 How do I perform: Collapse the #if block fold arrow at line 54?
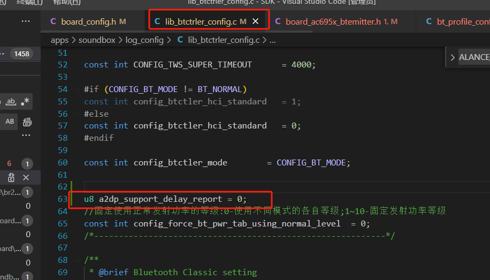click(77, 90)
